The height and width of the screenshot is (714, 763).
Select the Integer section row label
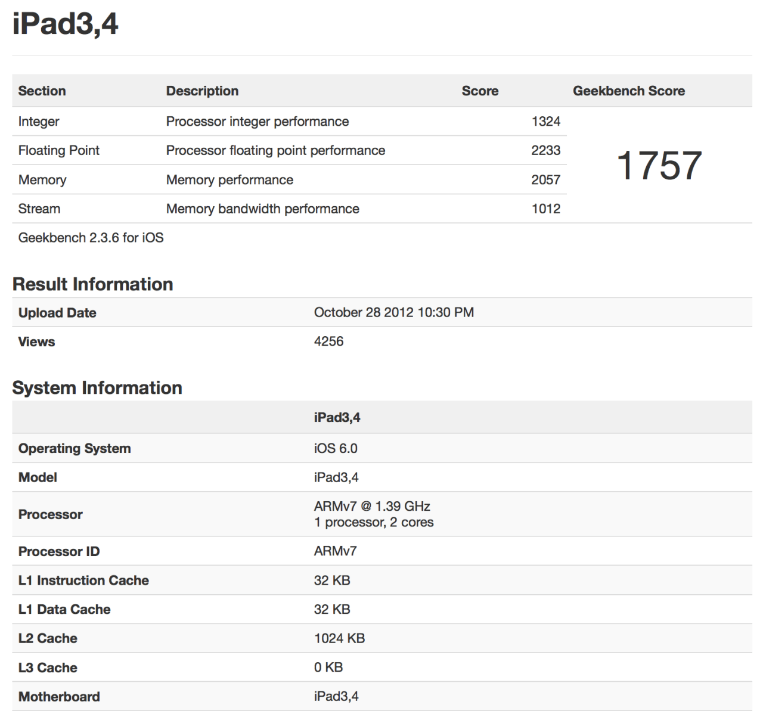point(39,122)
